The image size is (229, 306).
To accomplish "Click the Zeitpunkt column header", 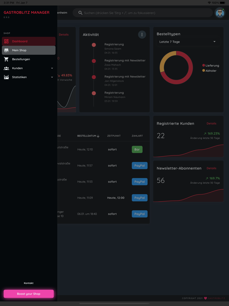I will (x=114, y=136).
